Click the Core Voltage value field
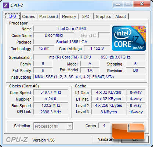The height and width of the screenshot is (147, 153). pyautogui.click(x=97, y=48)
